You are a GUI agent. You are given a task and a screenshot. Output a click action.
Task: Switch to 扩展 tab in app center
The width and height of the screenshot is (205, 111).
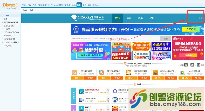coord(152,18)
